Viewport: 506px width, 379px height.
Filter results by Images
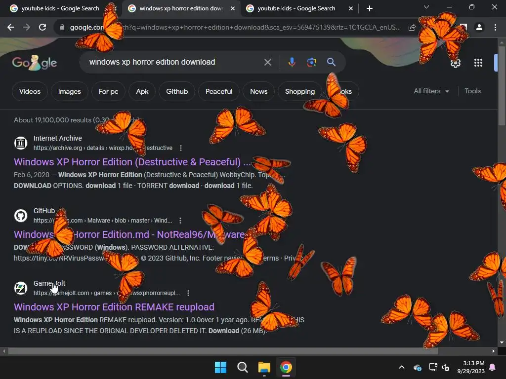(x=69, y=91)
